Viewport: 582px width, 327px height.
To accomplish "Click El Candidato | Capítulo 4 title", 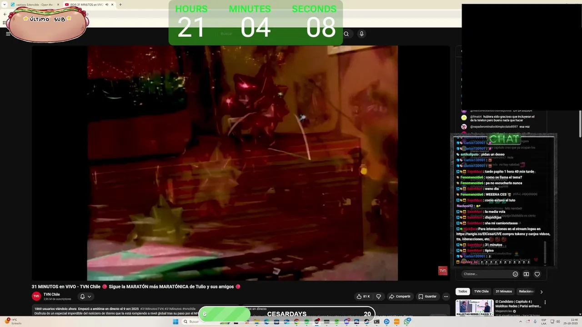I will click(518, 304).
